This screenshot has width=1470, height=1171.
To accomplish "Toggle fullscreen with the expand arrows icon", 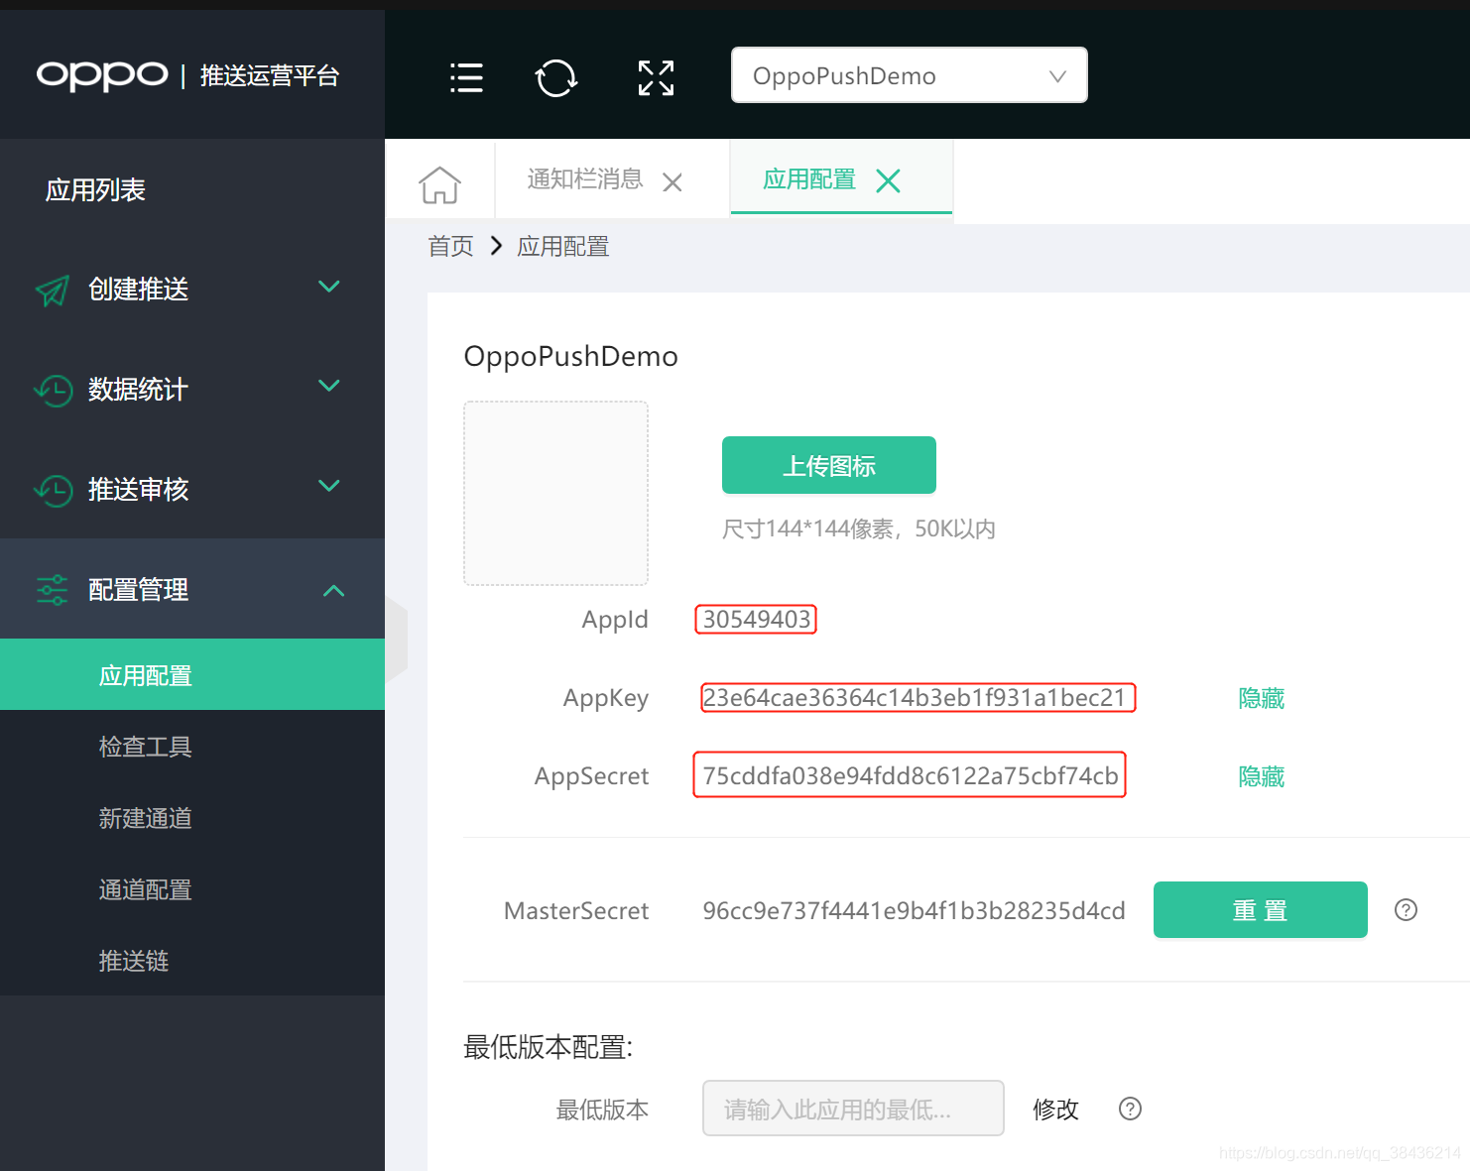I will 656,77.
